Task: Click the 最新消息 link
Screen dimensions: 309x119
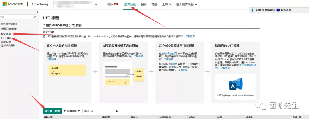Action: click(x=286, y=10)
